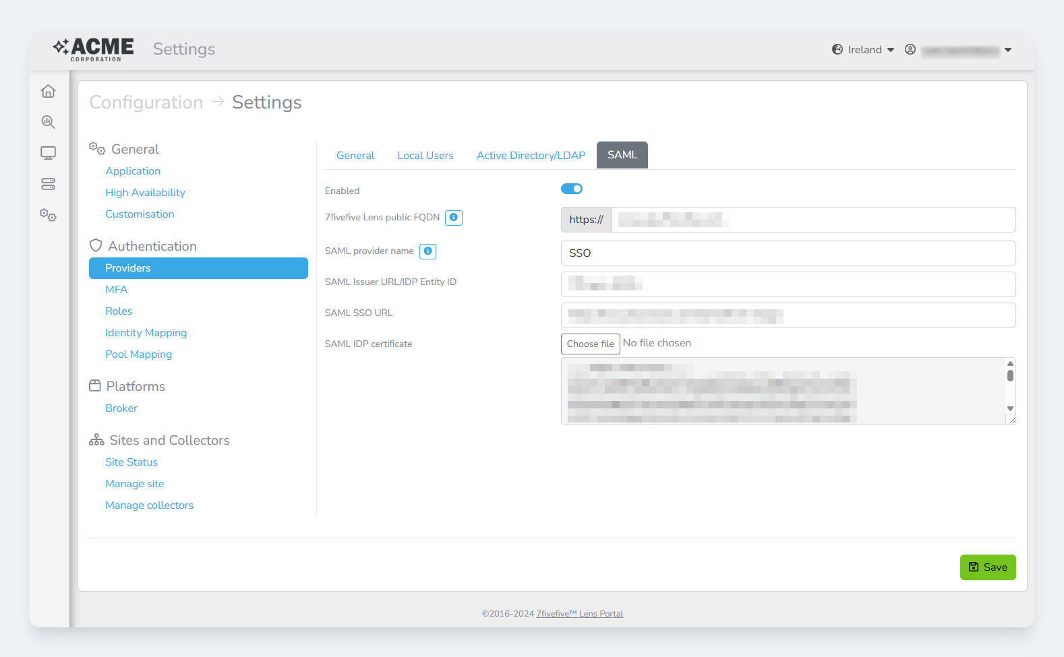Open the analytics search magnifier icon
Screen dimensions: 1064x657
(48, 122)
